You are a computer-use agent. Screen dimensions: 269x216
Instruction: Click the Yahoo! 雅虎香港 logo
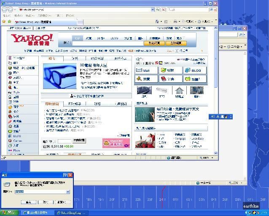click(32, 40)
